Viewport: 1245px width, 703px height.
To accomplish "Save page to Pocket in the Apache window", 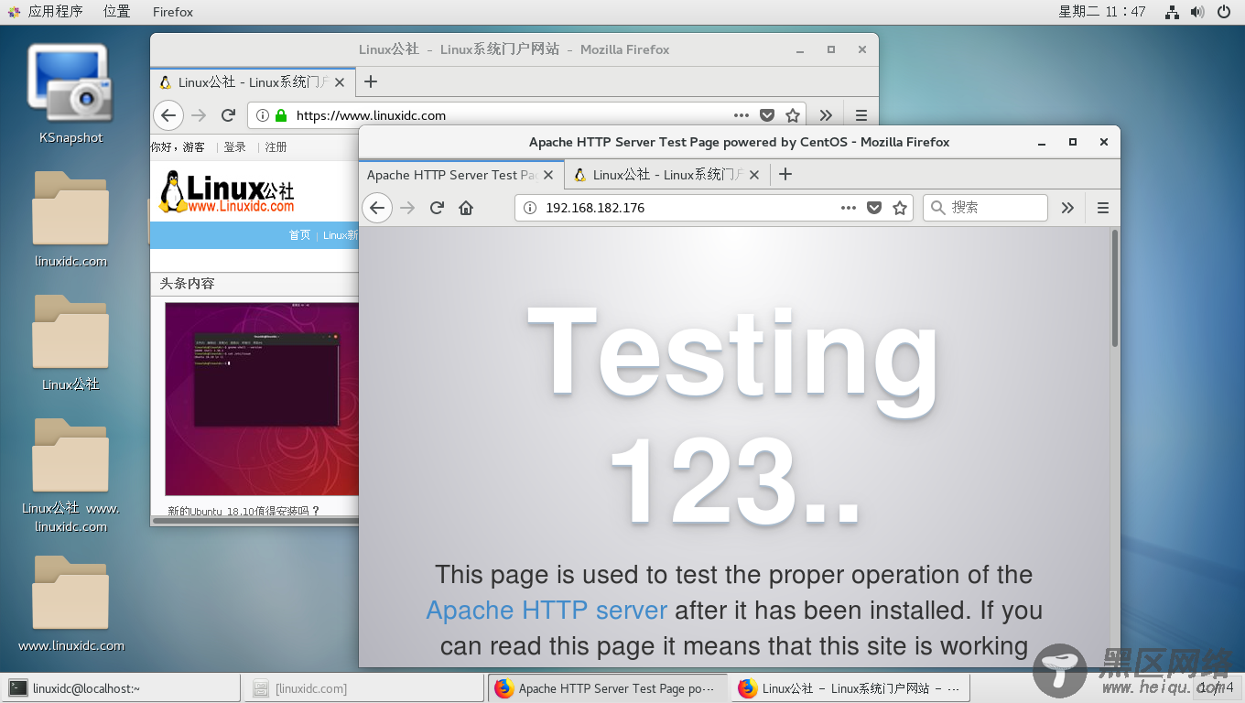I will [x=874, y=208].
